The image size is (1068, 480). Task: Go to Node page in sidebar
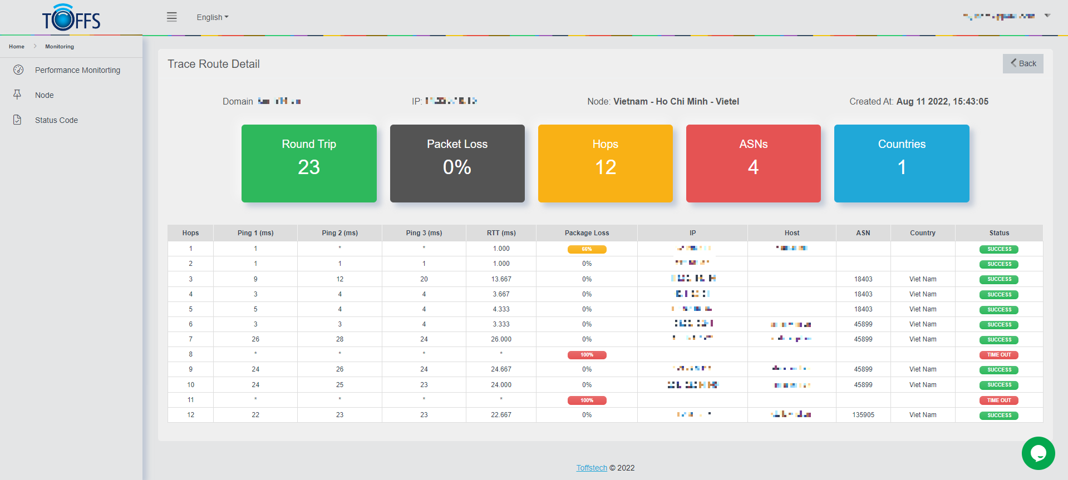tap(45, 95)
